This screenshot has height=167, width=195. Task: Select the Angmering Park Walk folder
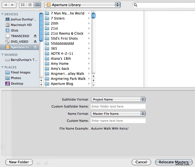point(67,78)
